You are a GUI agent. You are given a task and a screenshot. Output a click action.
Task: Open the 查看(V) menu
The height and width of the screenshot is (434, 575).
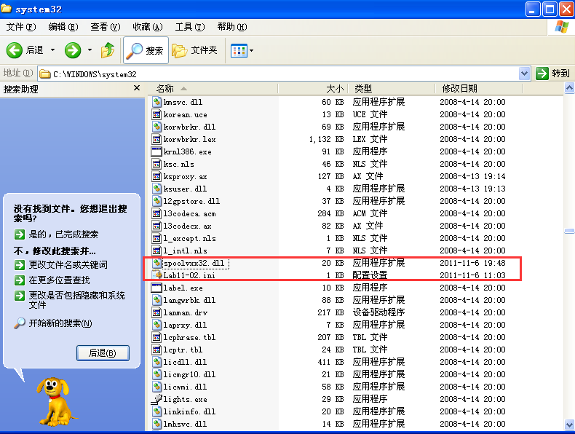(106, 27)
